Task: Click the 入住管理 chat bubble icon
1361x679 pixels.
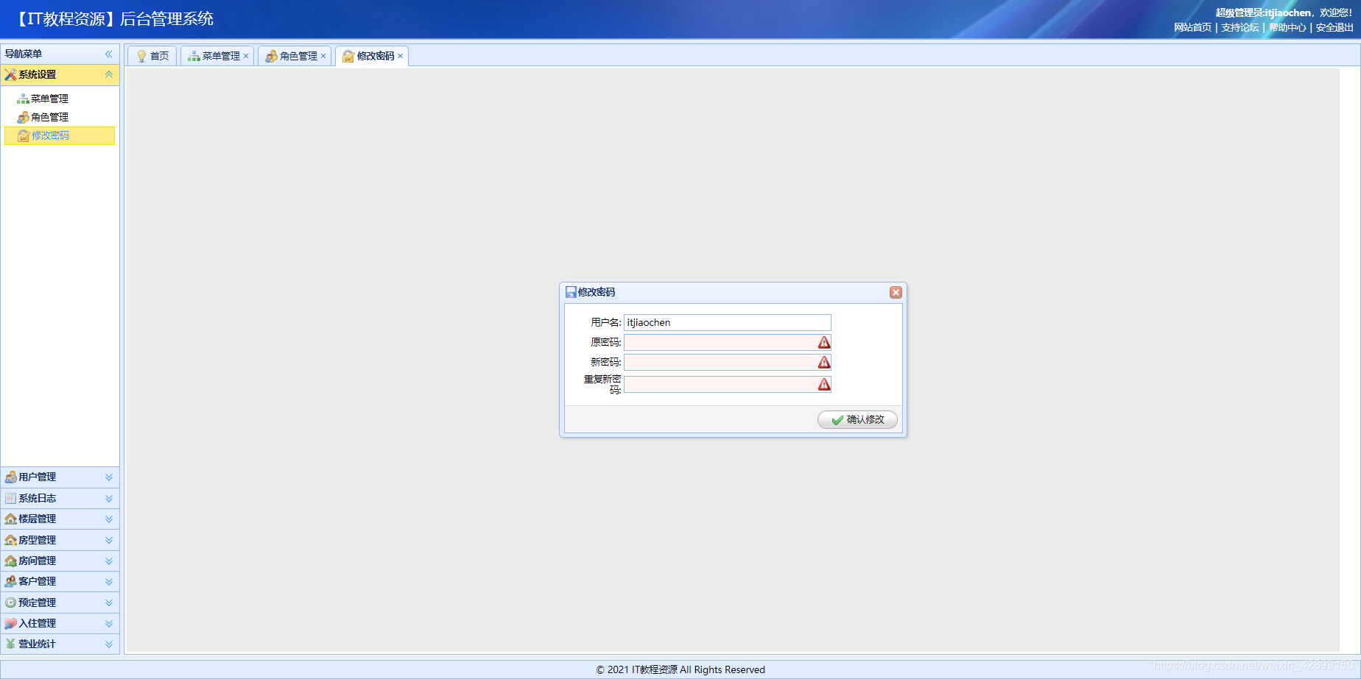Action: point(10,623)
